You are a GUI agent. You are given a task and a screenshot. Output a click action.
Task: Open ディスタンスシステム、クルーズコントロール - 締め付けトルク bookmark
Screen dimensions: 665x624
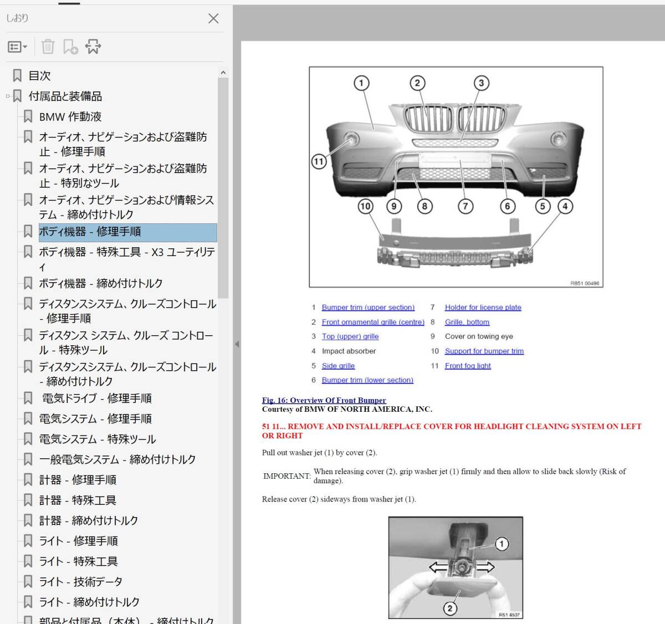127,375
